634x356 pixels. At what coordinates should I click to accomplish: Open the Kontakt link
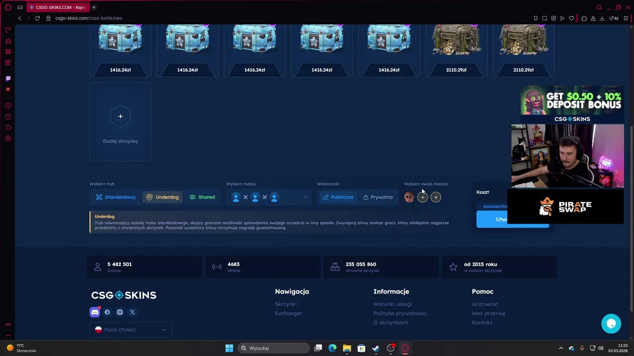click(482, 323)
